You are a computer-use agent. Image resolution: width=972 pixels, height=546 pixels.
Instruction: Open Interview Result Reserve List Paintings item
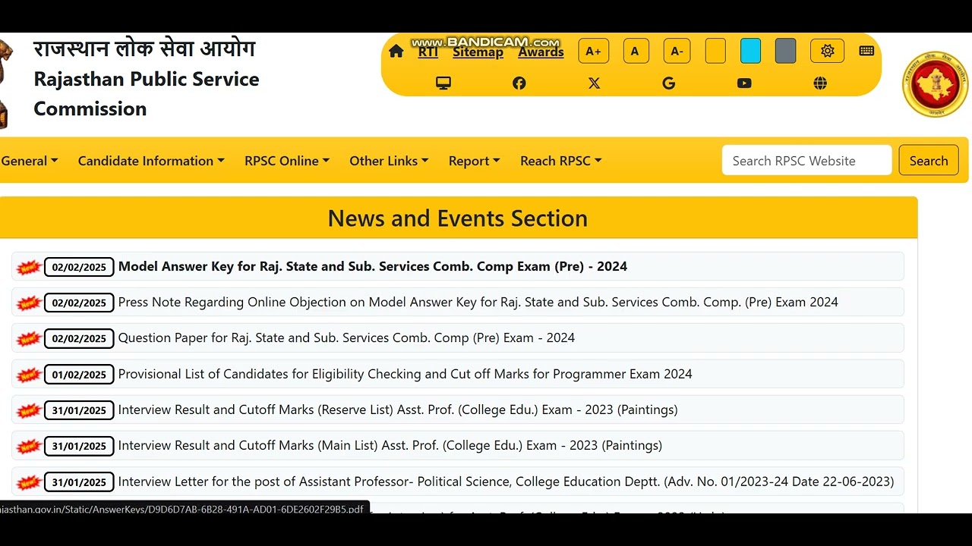click(x=398, y=409)
